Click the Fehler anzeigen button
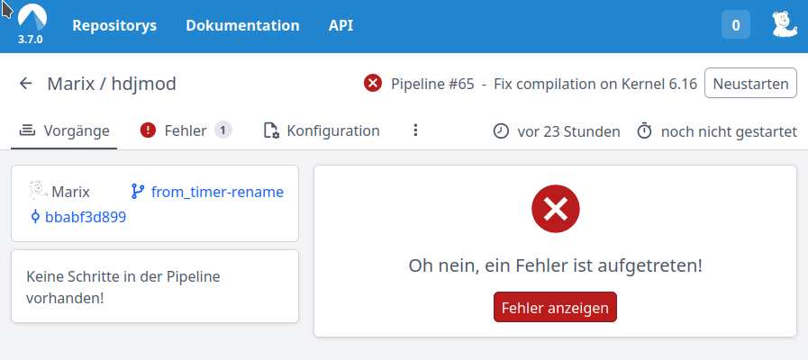 click(555, 308)
